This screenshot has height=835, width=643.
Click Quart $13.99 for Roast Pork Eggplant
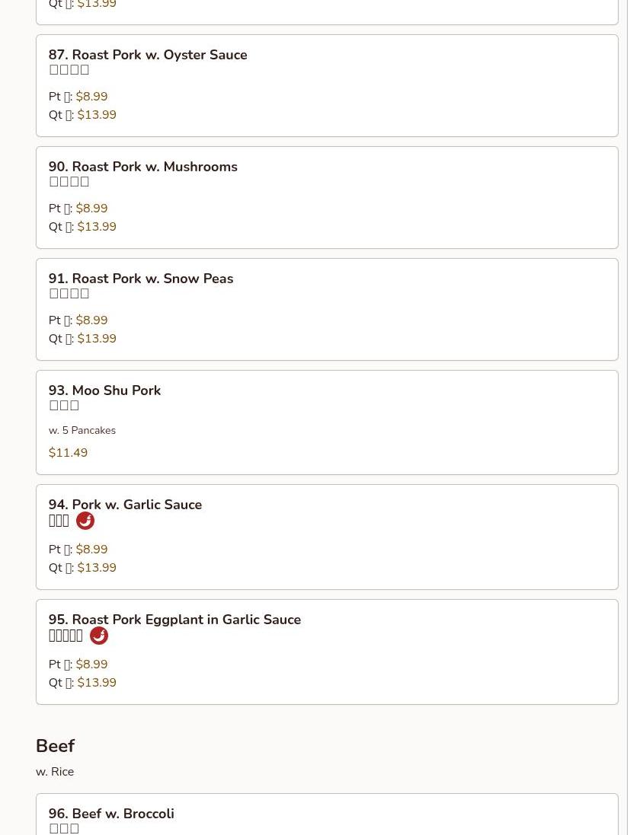point(97,684)
